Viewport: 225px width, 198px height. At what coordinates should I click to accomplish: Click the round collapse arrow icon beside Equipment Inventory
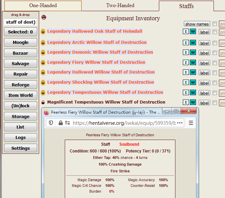point(44,17)
